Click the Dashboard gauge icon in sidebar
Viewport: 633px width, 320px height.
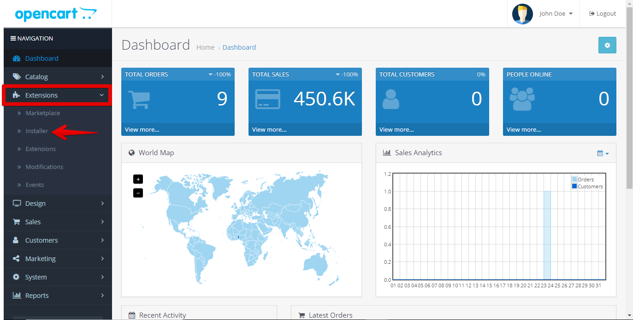(x=17, y=58)
